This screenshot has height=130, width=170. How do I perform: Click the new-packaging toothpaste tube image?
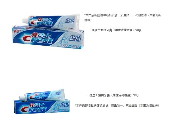(x=51, y=22)
